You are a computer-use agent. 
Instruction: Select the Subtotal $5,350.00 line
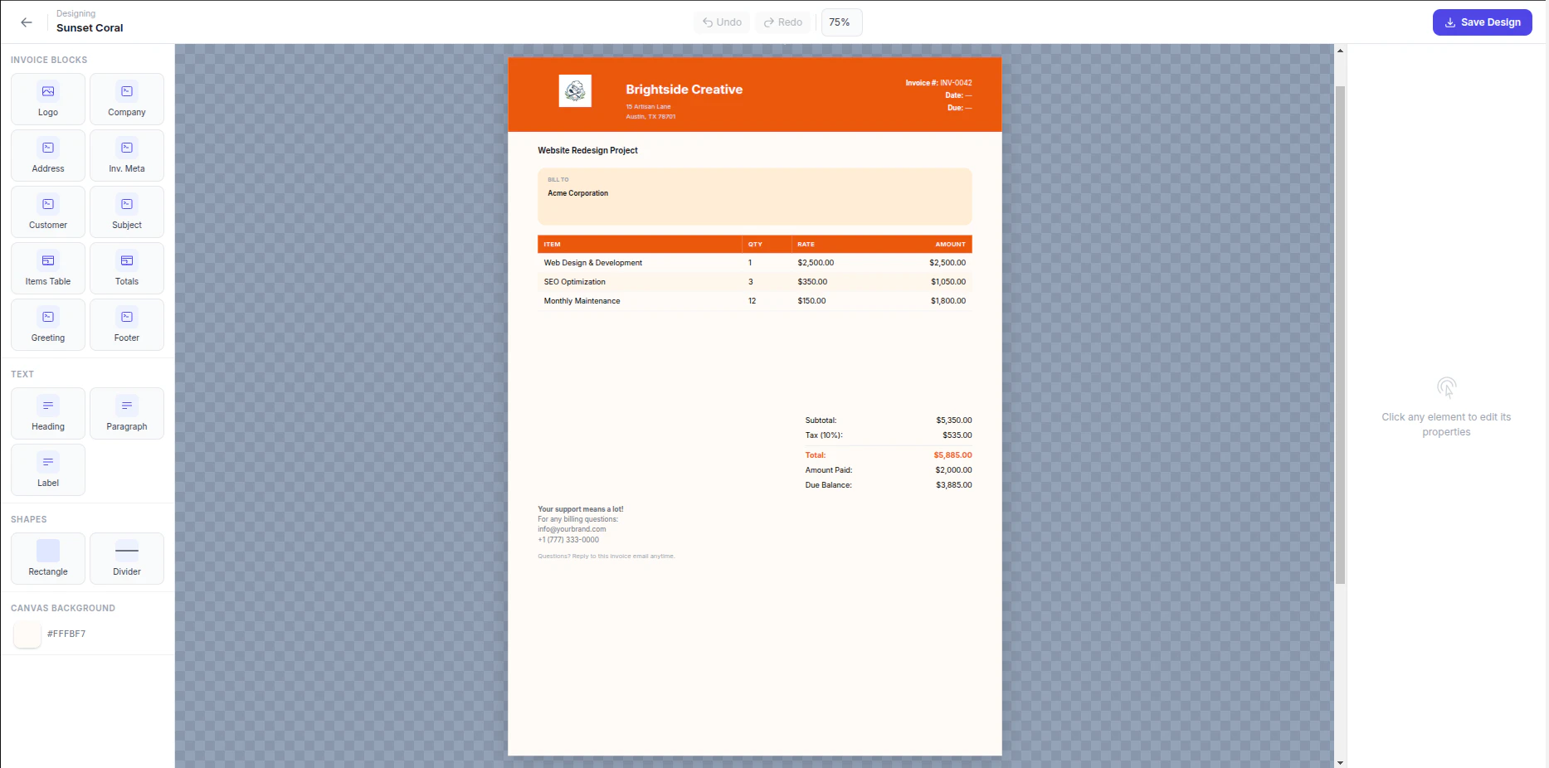pos(888,420)
